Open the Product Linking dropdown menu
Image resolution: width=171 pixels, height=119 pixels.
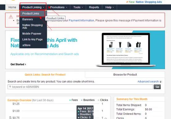click(33, 7)
